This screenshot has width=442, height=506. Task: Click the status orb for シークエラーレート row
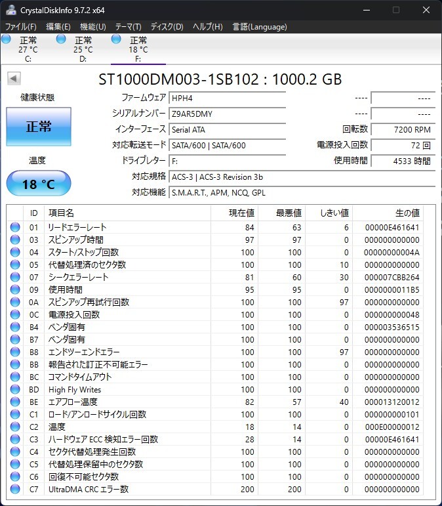(x=15, y=277)
